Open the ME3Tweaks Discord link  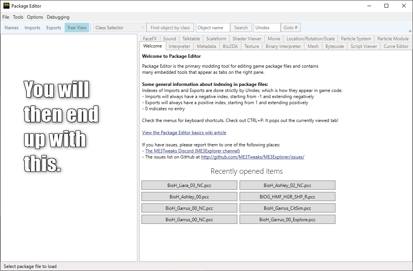(192, 151)
